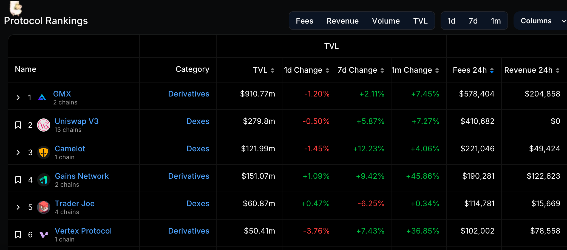Click Trader Joe revenue value $15,669
The height and width of the screenshot is (250, 567).
(x=546, y=203)
